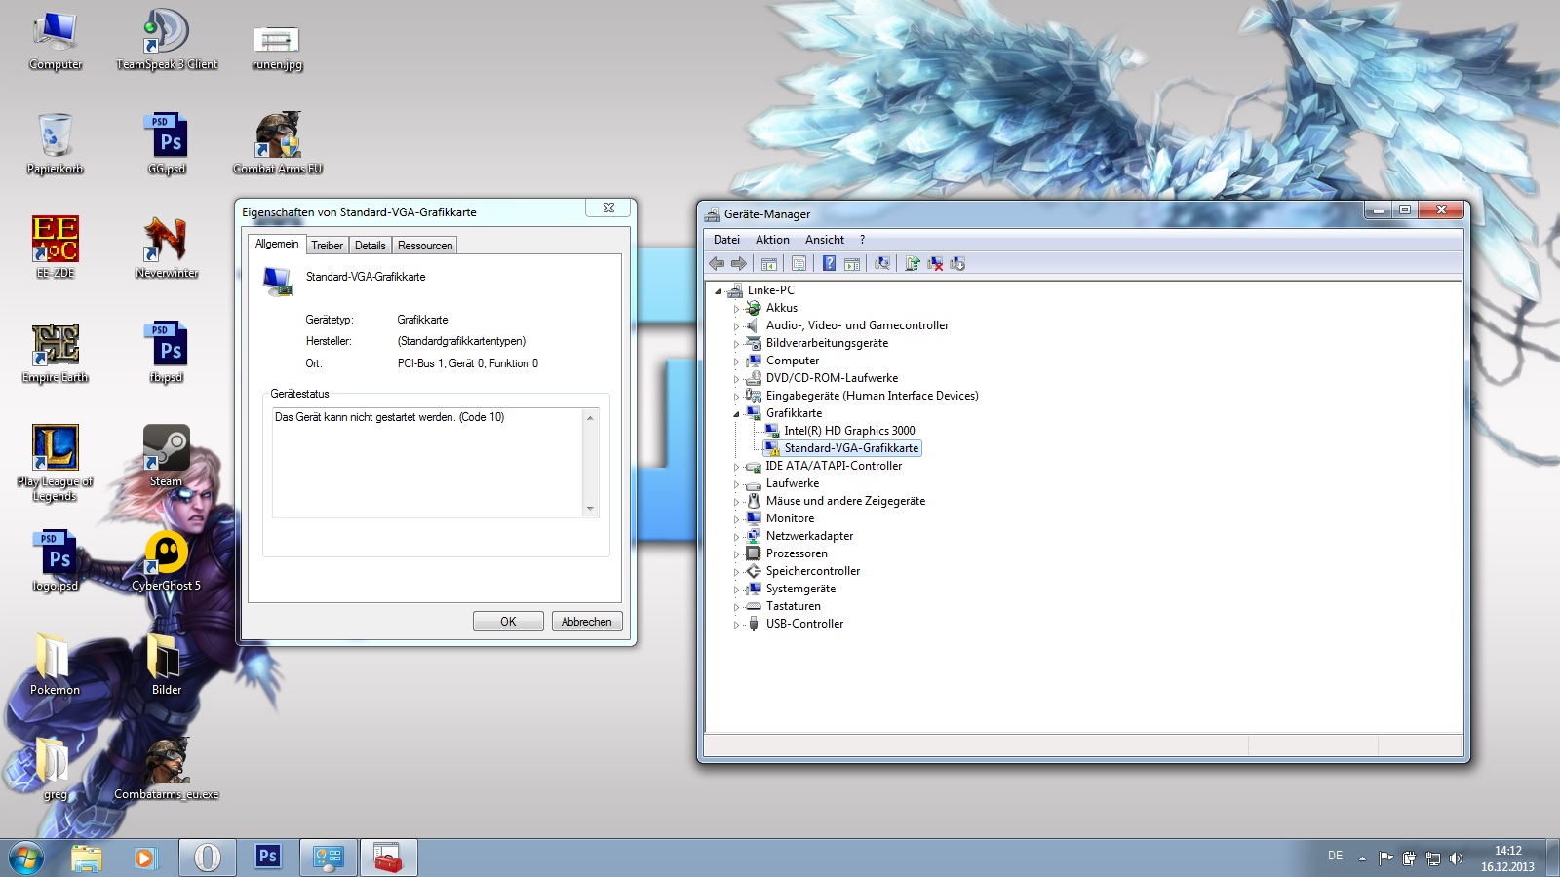Open the Ansicht menu
Screen dimensions: 1560x877
tap(825, 240)
